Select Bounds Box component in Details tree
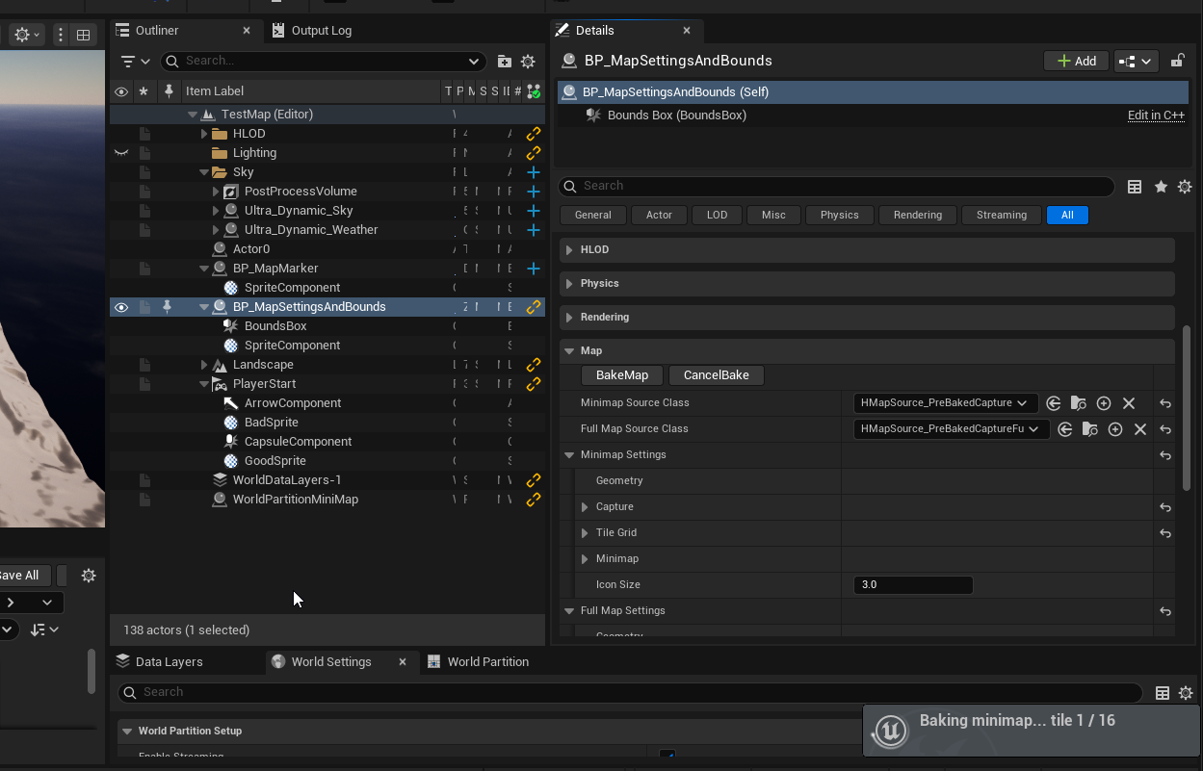 [676, 116]
